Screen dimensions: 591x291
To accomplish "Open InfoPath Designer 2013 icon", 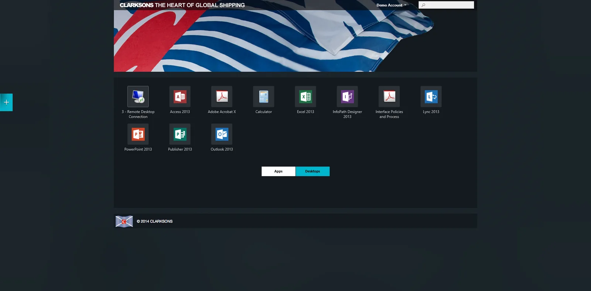I will coord(347,97).
